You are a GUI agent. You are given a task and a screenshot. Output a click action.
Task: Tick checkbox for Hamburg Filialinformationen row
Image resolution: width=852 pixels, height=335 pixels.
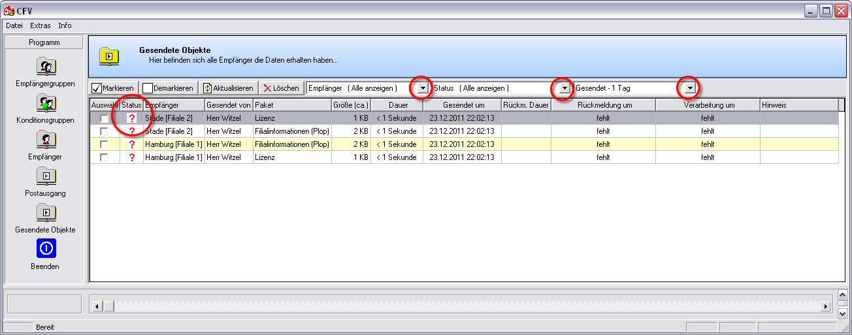pos(104,144)
